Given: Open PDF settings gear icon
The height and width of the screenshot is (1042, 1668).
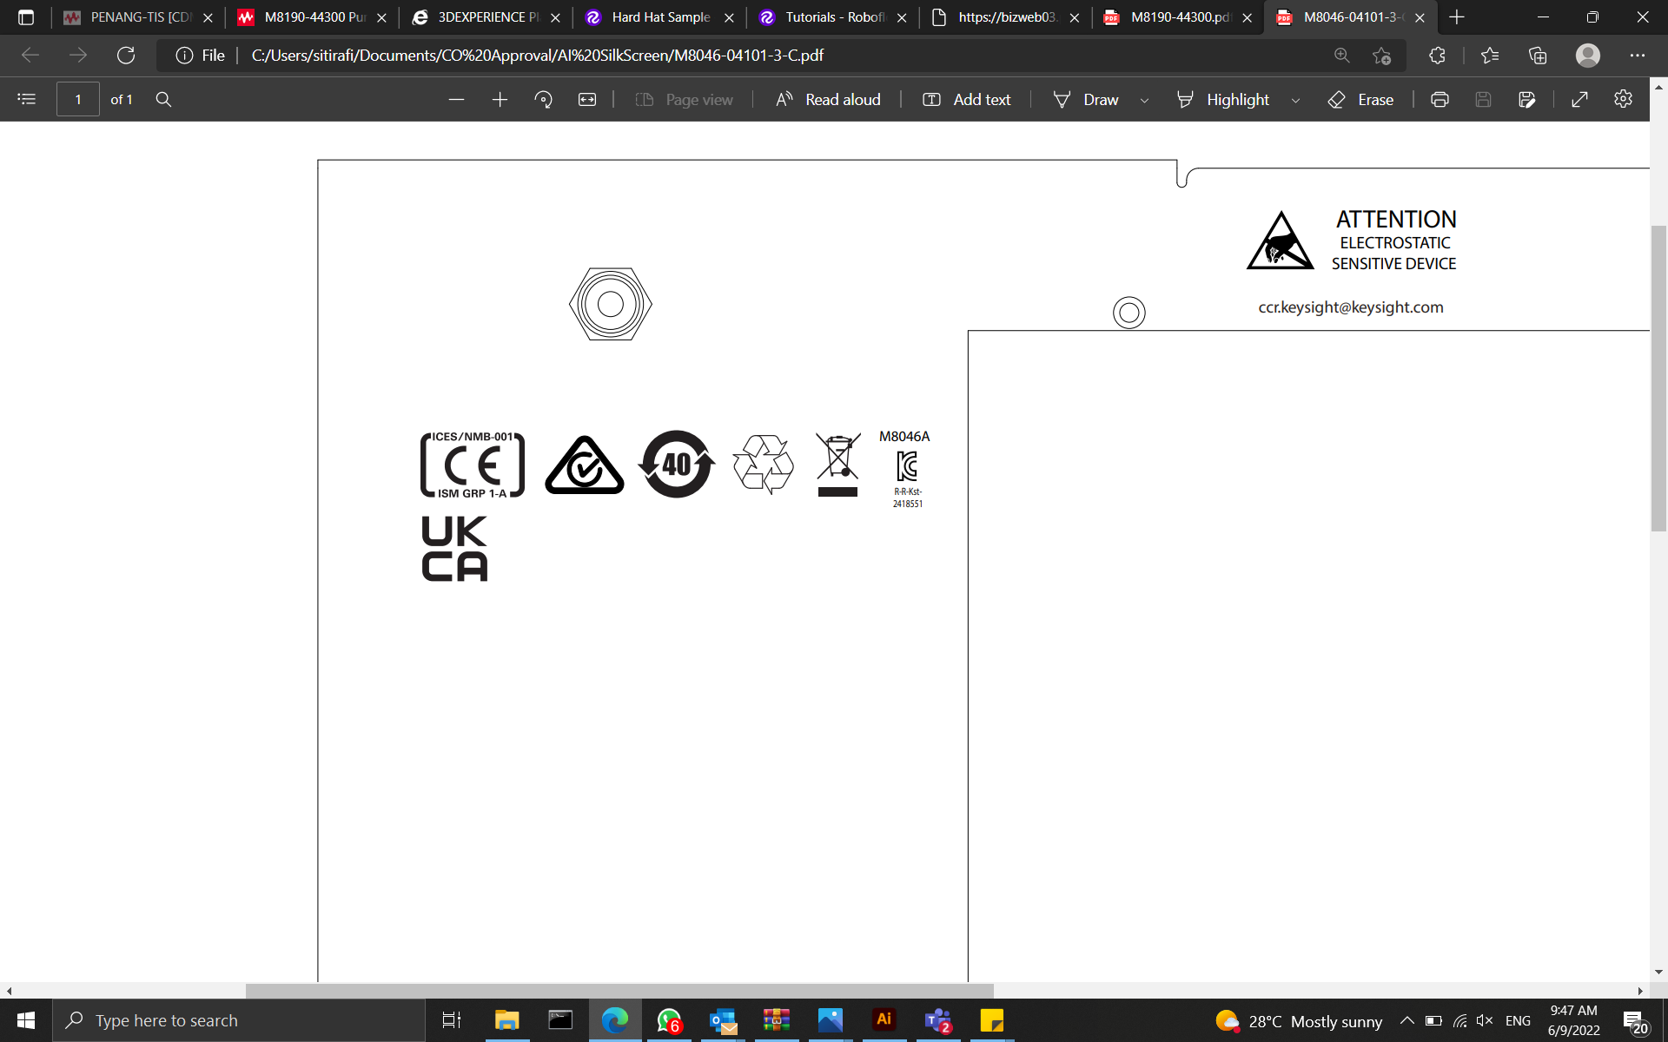Looking at the screenshot, I should pos(1623,100).
